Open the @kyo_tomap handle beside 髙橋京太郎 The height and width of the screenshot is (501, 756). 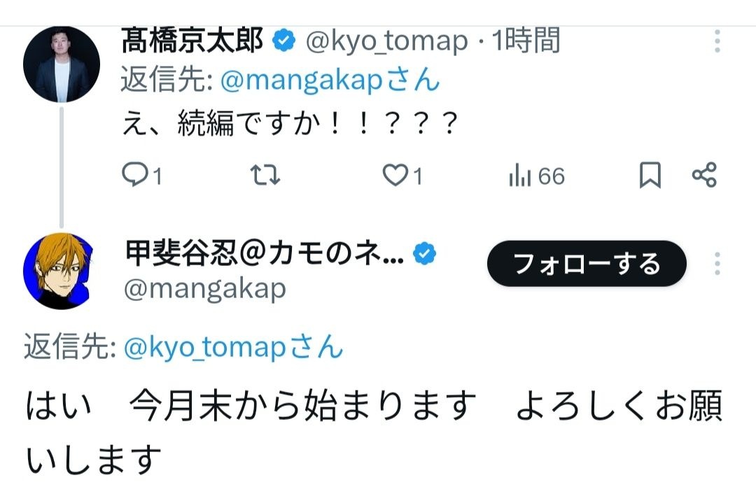(x=387, y=42)
